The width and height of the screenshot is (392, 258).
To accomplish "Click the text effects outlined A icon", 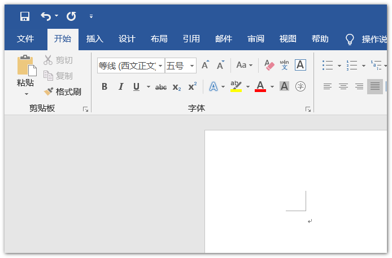I will [214, 87].
